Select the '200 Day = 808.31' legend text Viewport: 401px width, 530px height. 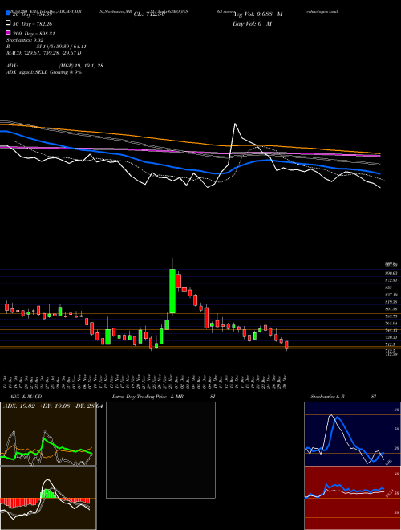(x=34, y=34)
